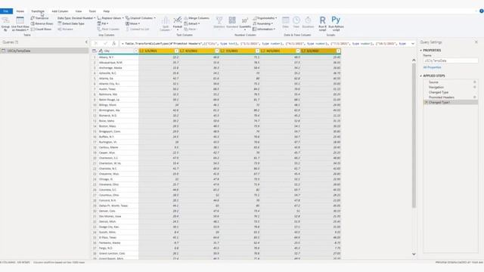Screen dimensions: 484x272
Task: Click the City column data type icon
Action: 101,51
